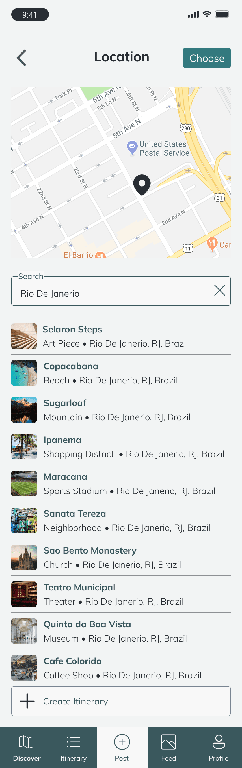Tap the United States Postal Service marker

coord(132,147)
